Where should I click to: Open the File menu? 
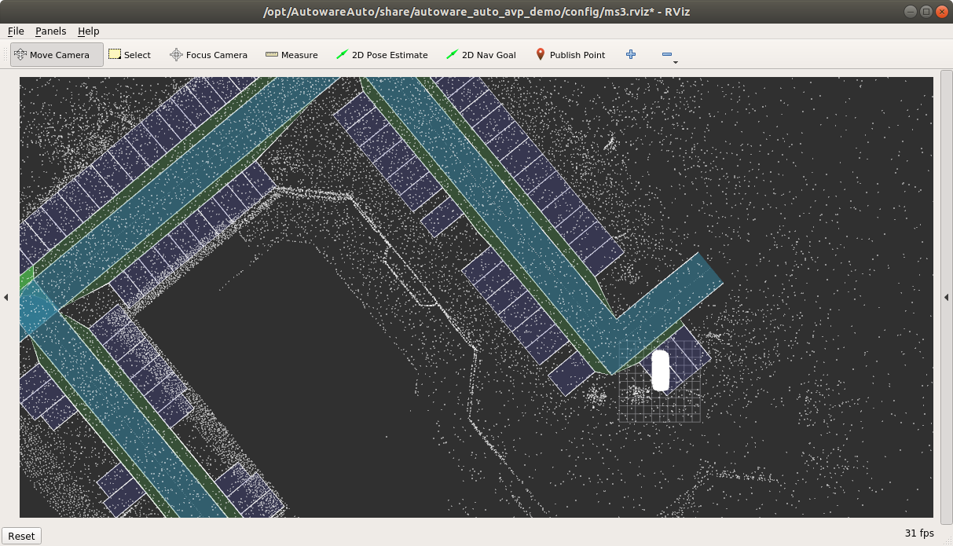point(16,31)
